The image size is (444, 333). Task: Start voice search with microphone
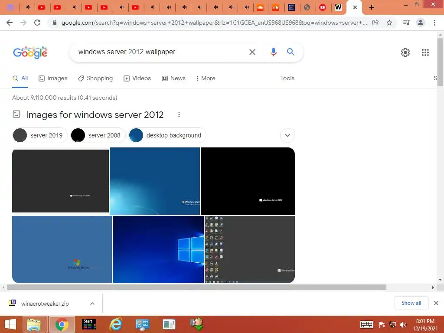point(273,52)
